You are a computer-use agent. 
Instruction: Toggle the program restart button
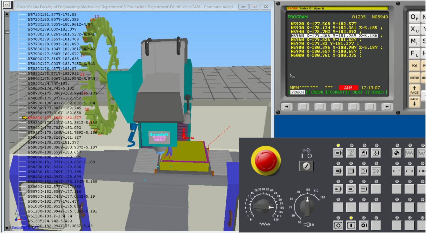tap(338, 189)
